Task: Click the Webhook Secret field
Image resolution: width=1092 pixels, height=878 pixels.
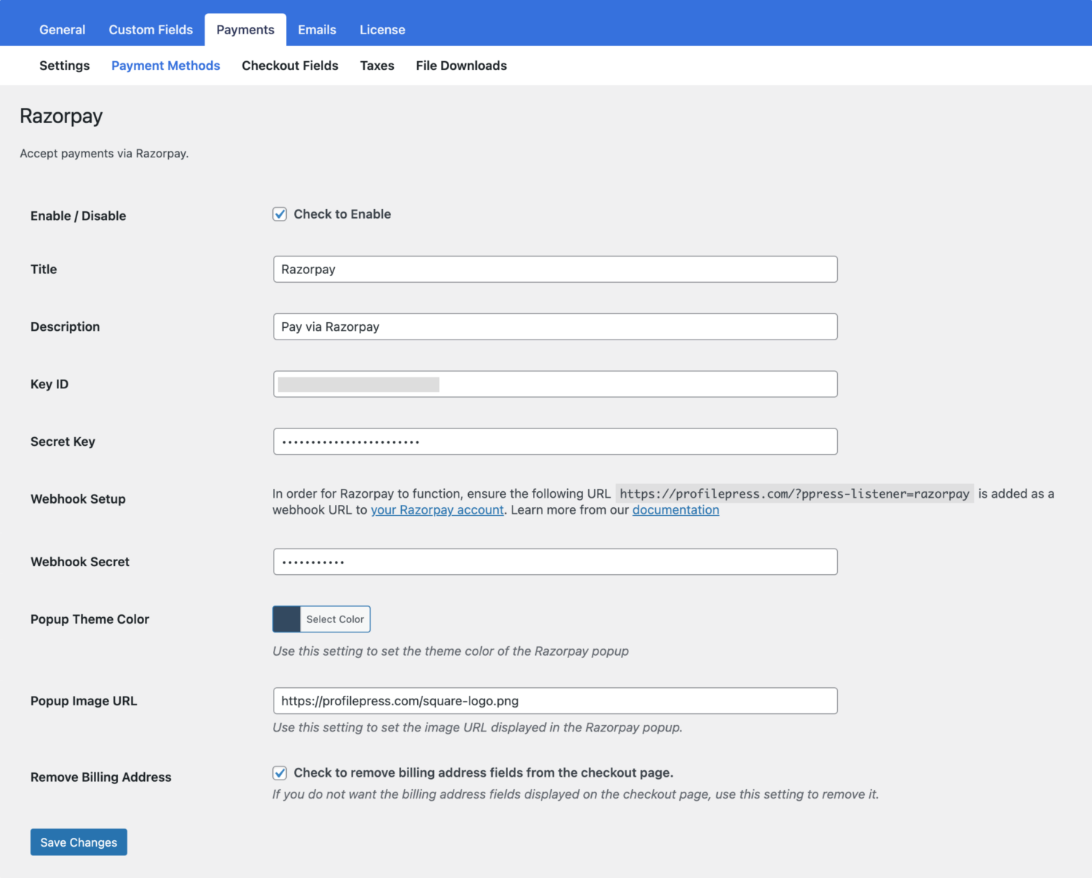Action: pos(555,561)
